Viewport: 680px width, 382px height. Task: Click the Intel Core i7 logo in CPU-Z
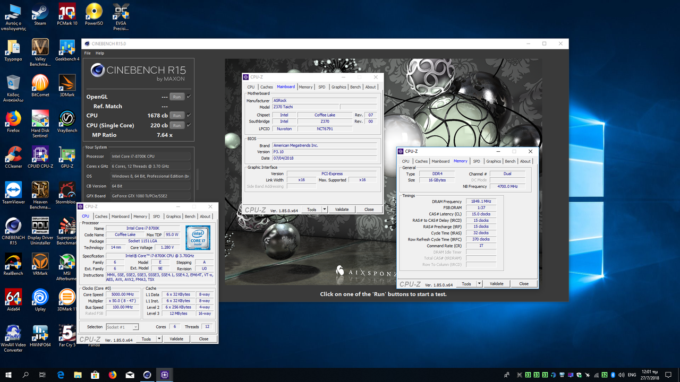tap(198, 237)
